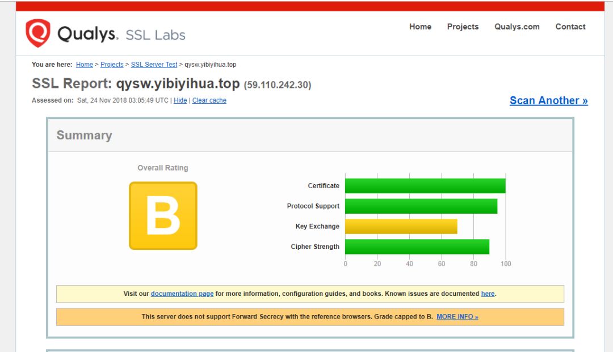Select the 'Certificate' chart label
613x352 pixels.
point(324,186)
